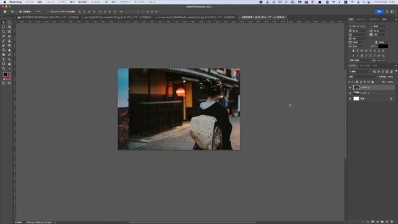The width and height of the screenshot is (398, 224).
Task: Select the Rectangular Marquee tool
Action: [9, 22]
